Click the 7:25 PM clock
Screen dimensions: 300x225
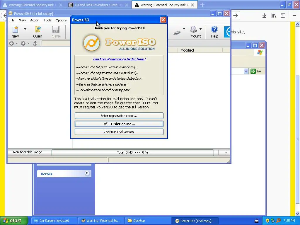click(289, 221)
